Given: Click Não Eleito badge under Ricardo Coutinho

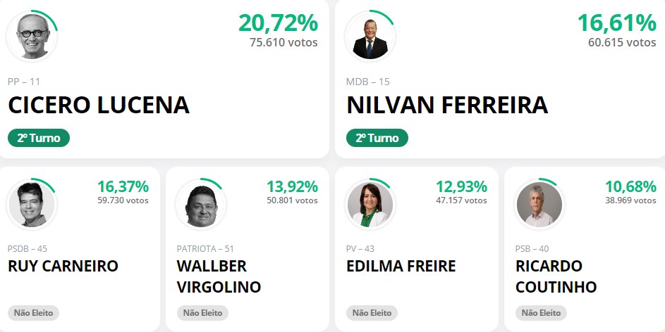Looking at the screenshot, I should [542, 313].
